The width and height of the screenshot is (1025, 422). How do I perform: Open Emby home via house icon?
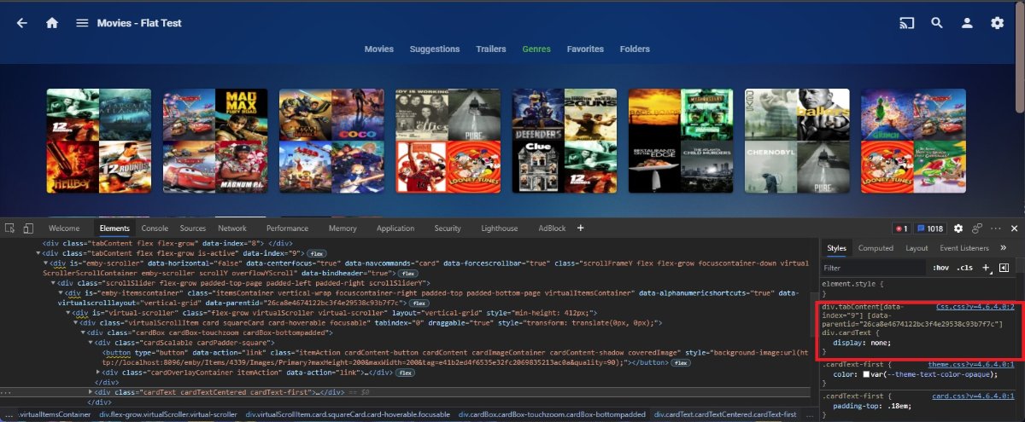click(52, 23)
